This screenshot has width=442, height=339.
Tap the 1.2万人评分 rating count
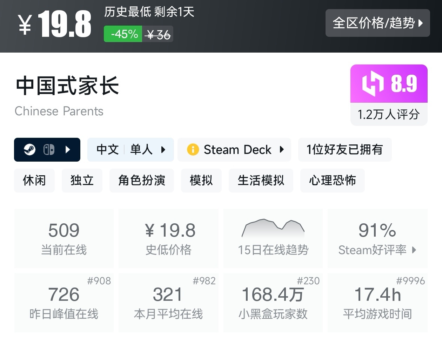point(389,114)
